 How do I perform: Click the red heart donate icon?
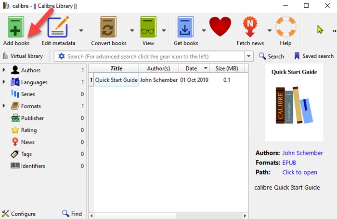[x=220, y=26]
